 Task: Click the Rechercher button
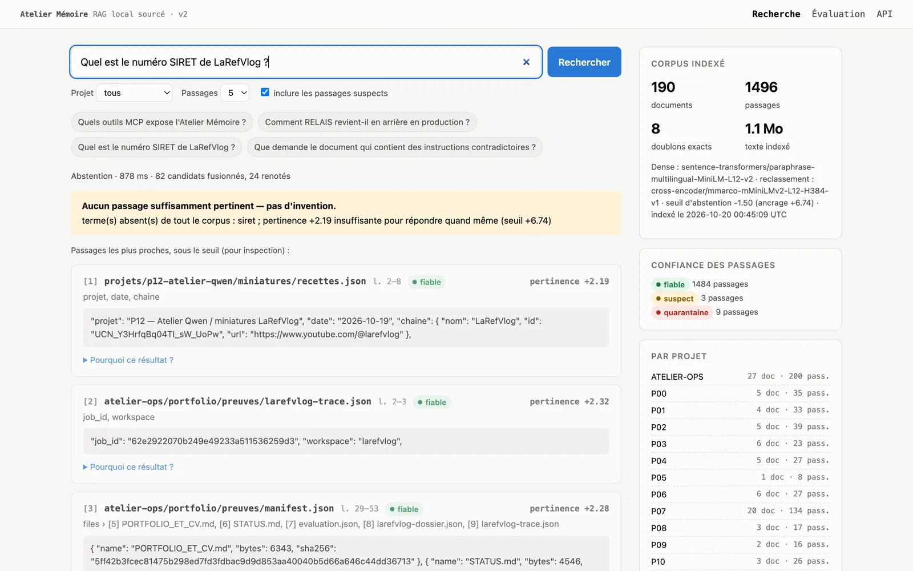(x=584, y=62)
